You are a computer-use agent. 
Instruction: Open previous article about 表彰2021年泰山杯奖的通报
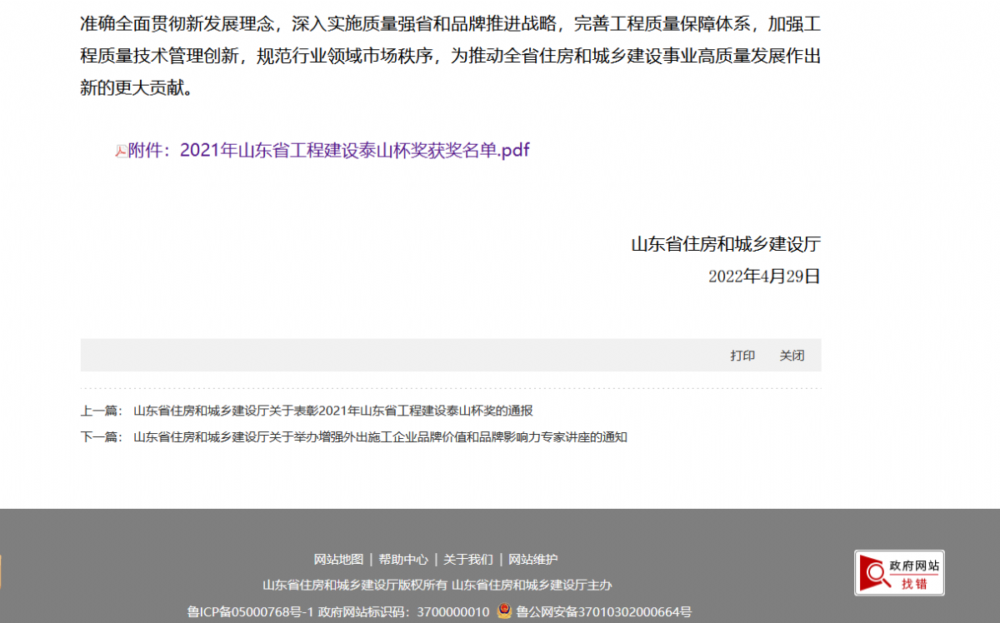pos(332,411)
